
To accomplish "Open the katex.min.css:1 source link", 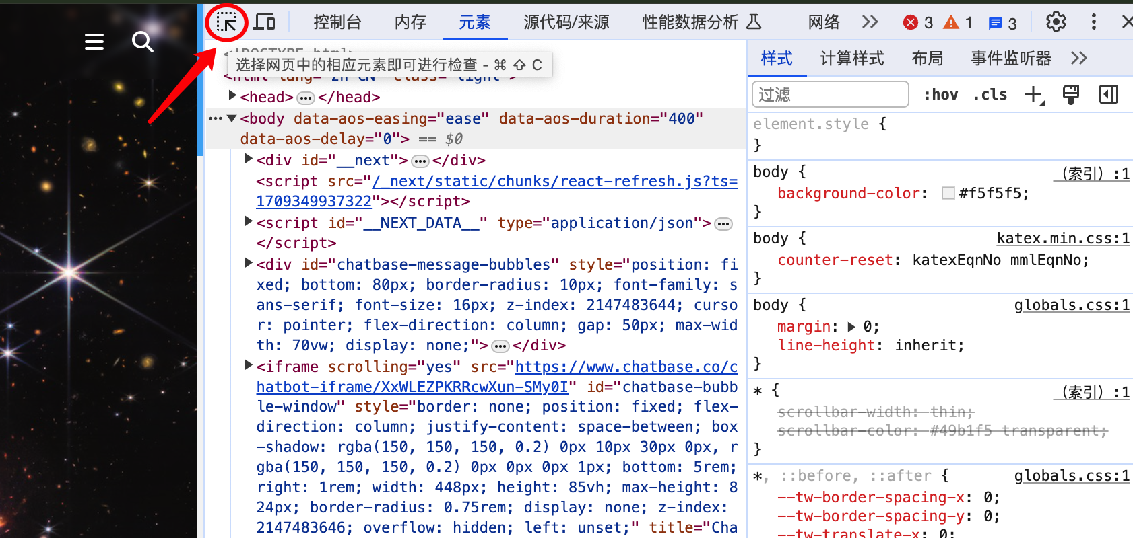I will 1063,238.
